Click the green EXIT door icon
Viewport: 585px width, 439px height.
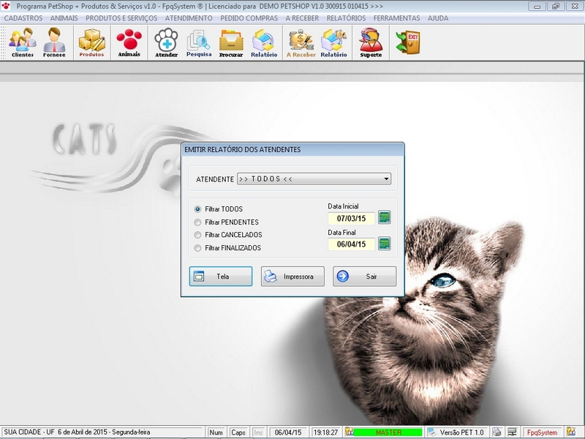pyautogui.click(x=408, y=42)
